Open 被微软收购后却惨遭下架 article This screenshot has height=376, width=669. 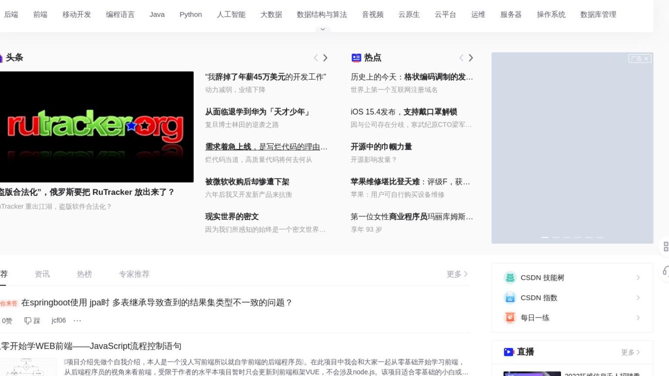click(x=247, y=181)
